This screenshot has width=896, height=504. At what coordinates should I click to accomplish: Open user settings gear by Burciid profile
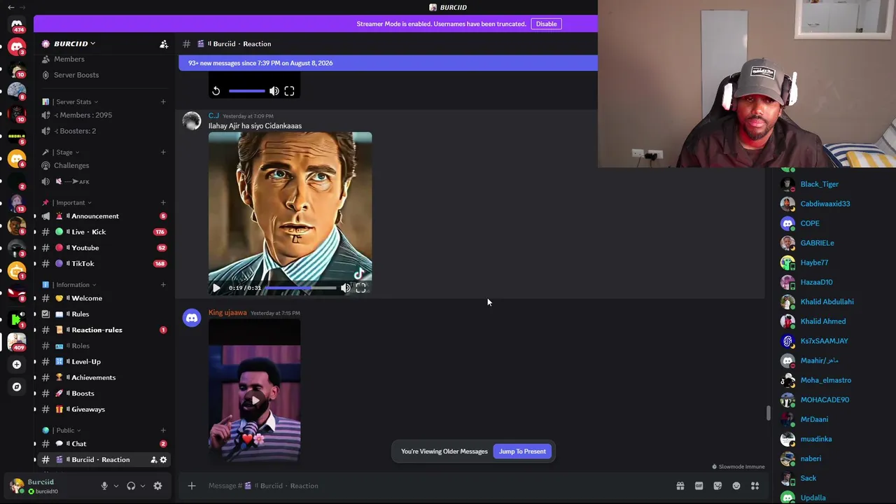tap(157, 486)
